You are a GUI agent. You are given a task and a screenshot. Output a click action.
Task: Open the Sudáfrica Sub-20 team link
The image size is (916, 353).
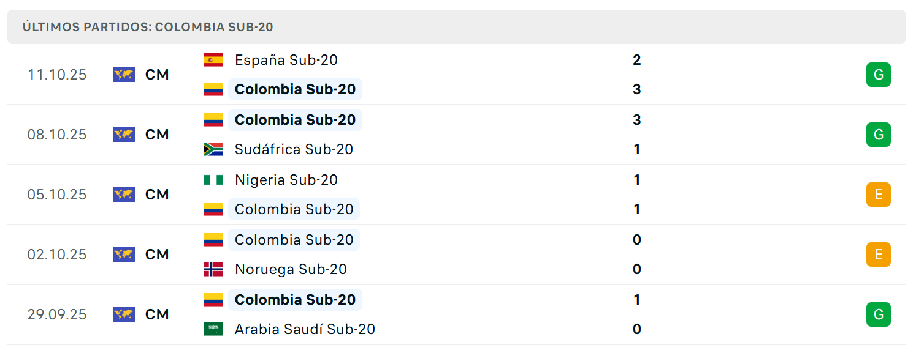(x=294, y=149)
